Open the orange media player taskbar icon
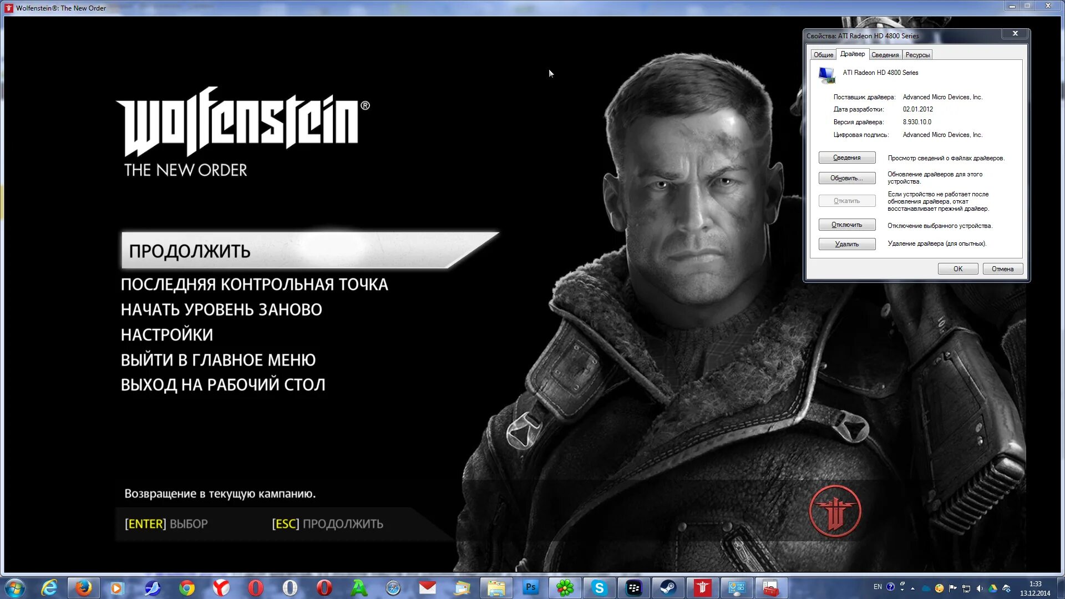The image size is (1065, 599). click(117, 588)
